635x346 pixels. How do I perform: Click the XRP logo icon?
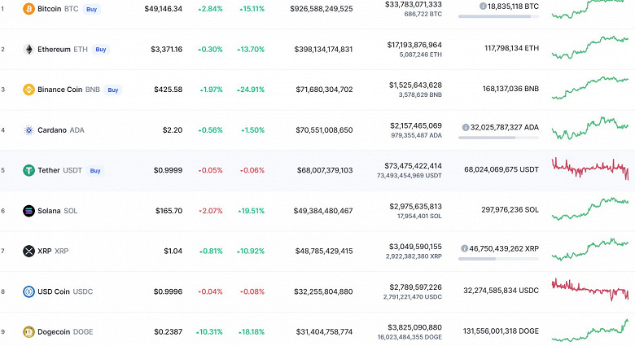pos(28,252)
